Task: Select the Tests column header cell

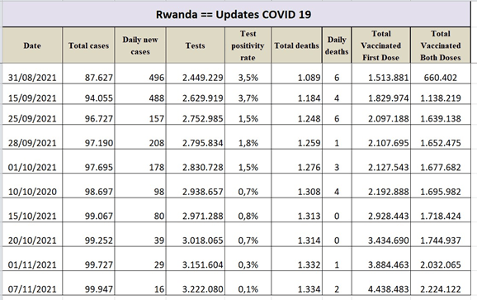Action: pos(196,45)
